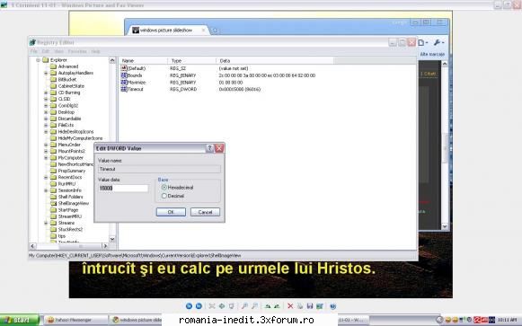Viewport: 522px width, 326px height.
Task: Click the Best Fit icon in the viewer toolbar
Action: coord(212,306)
